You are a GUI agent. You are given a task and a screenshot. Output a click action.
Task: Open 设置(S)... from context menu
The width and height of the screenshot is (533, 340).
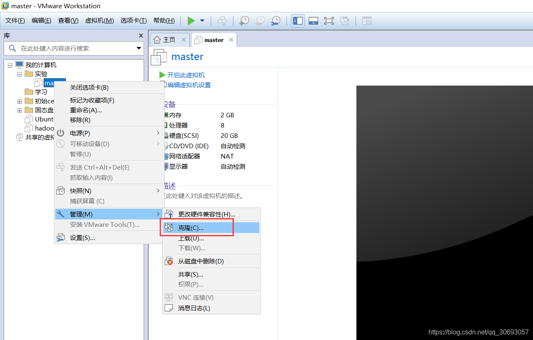click(x=109, y=238)
